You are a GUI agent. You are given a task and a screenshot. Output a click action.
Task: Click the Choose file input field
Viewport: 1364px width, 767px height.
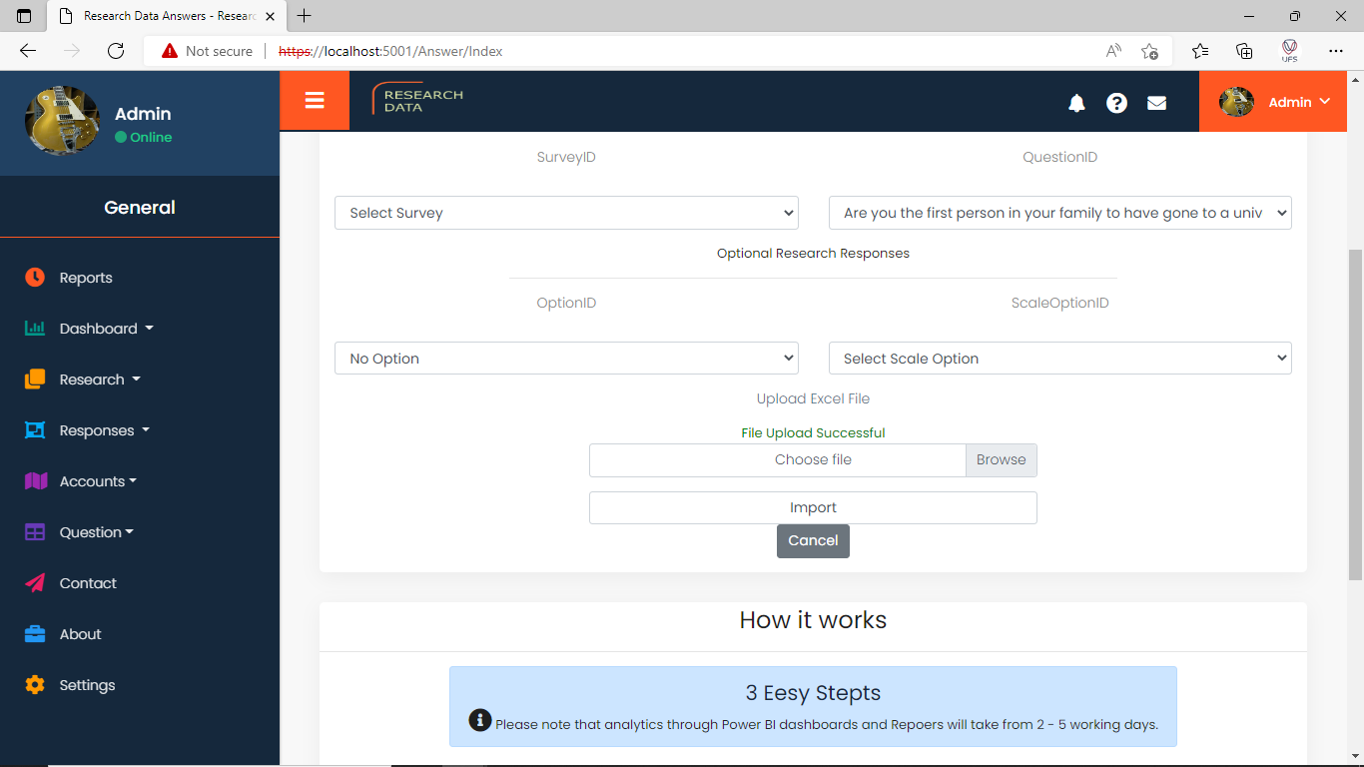click(777, 459)
